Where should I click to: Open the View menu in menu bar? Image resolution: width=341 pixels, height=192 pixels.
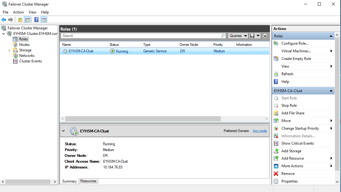coord(32,12)
